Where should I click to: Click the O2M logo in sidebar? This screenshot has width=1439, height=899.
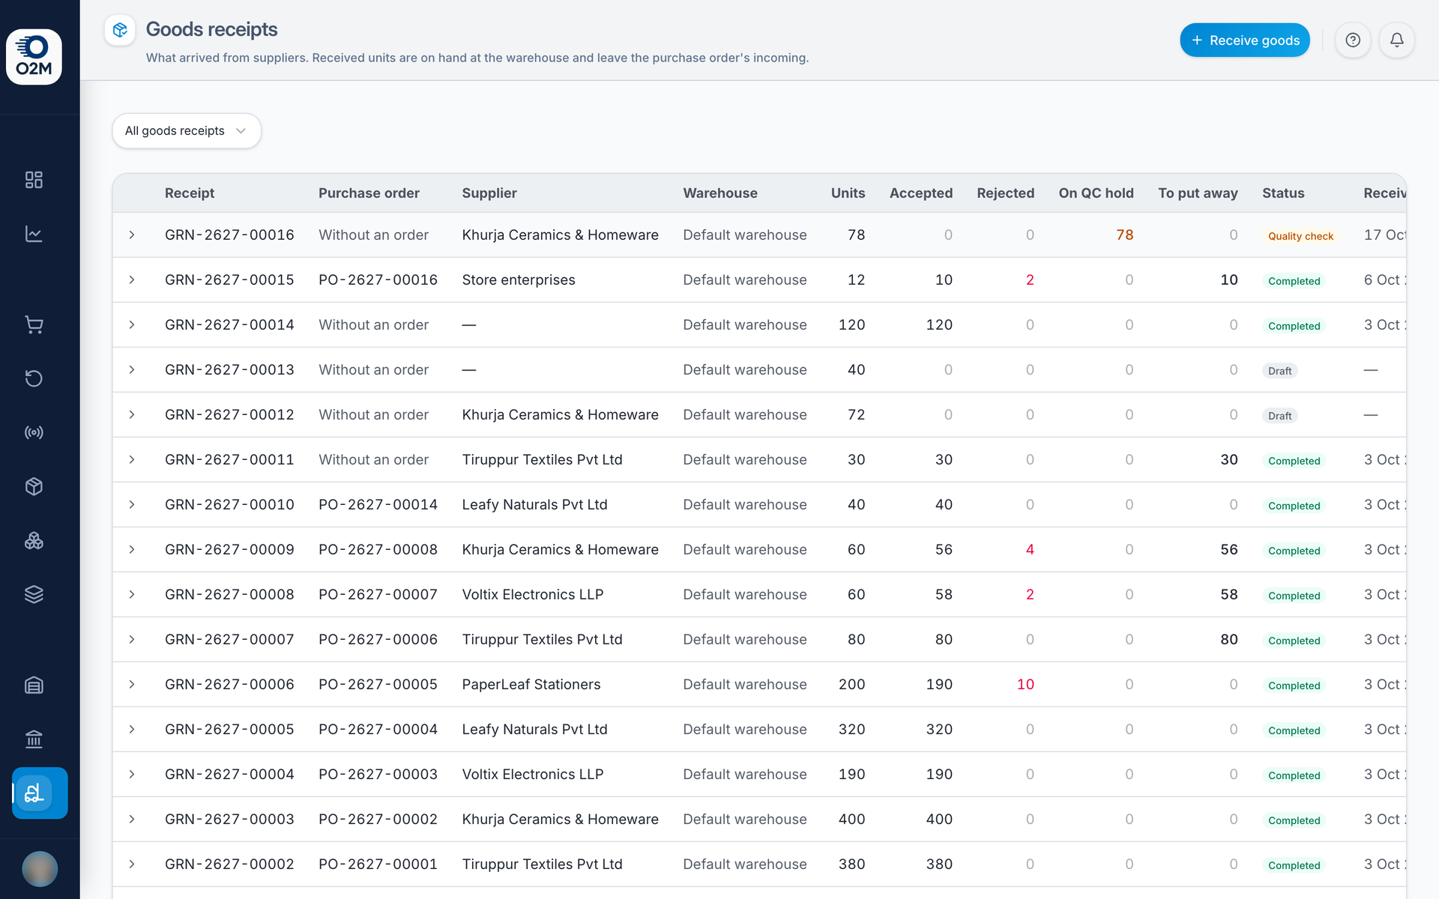[x=34, y=57]
